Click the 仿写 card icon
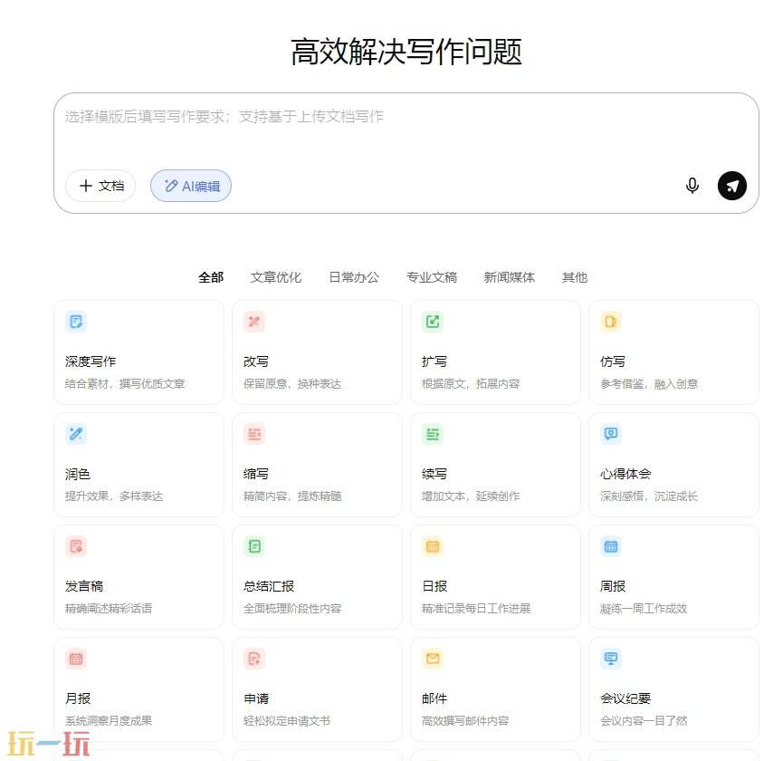The width and height of the screenshot is (783, 761). coord(611,322)
